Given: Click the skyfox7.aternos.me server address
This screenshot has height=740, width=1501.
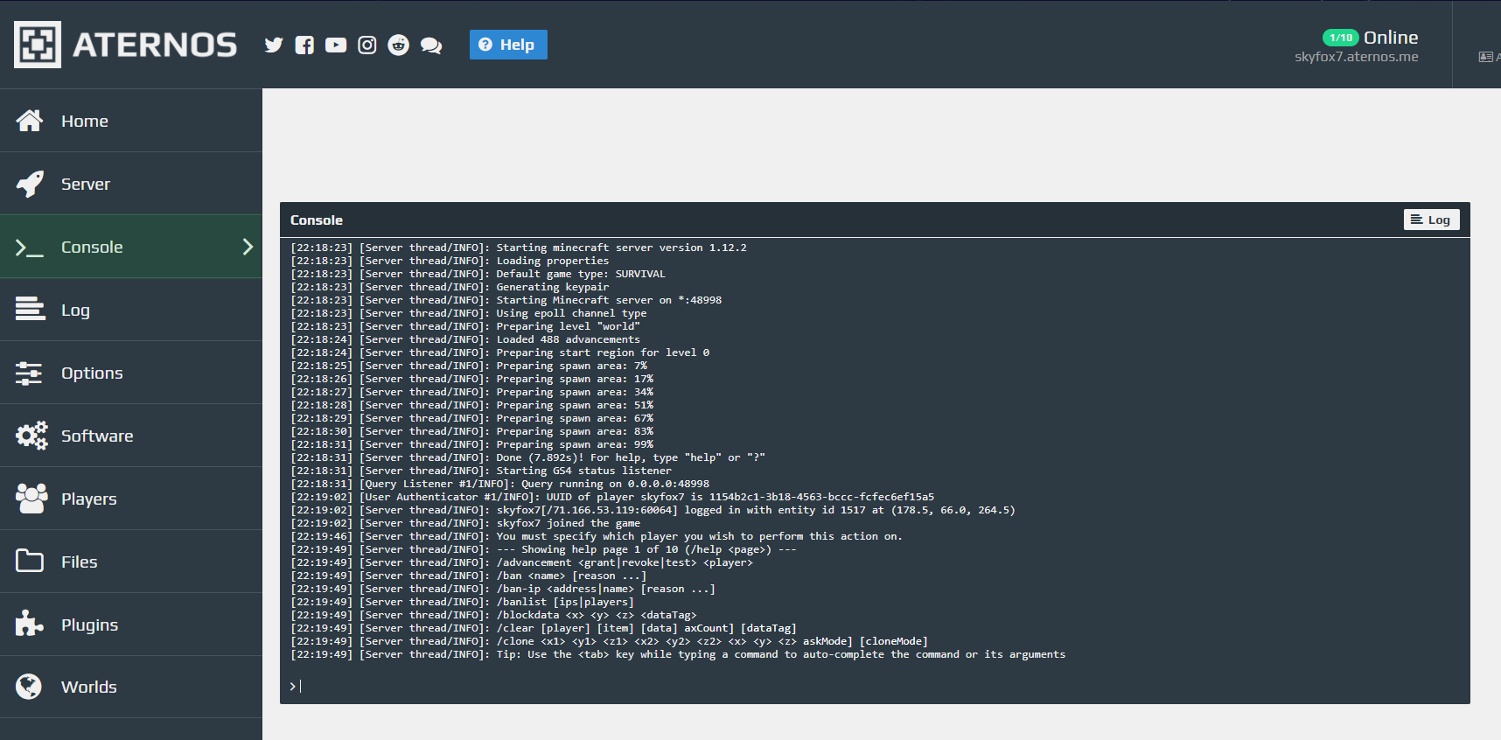Looking at the screenshot, I should click(1357, 57).
